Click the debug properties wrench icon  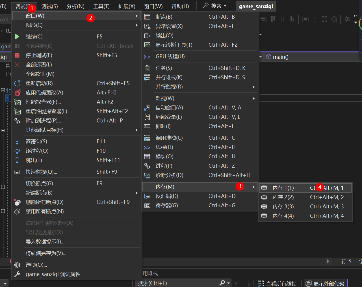pyautogui.click(x=17, y=274)
